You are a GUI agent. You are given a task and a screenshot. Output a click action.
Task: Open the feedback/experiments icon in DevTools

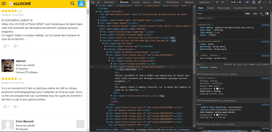point(259,2)
